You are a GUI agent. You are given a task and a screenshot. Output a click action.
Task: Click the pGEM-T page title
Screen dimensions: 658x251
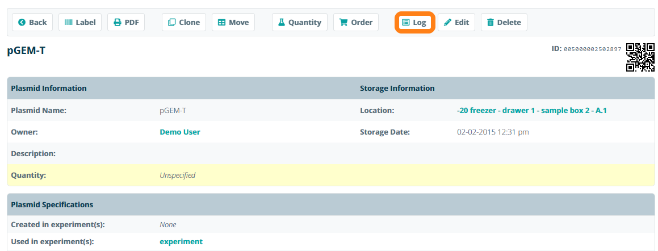pos(26,51)
